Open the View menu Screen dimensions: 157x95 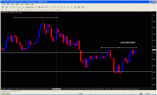coord(8,5)
